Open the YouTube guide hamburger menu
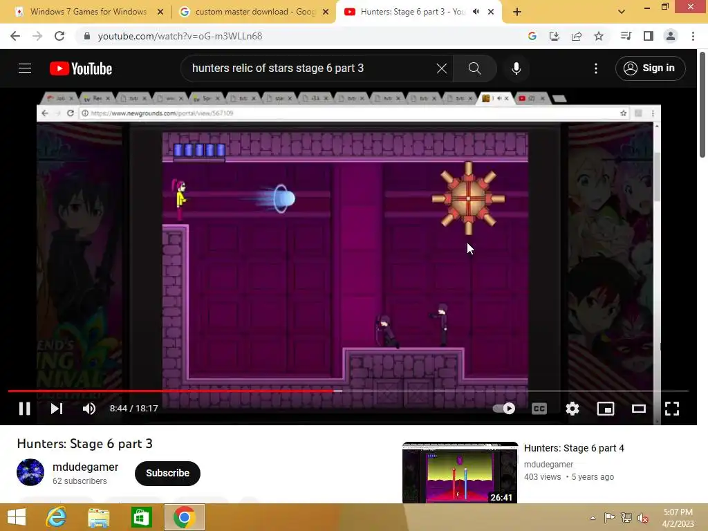708x531 pixels. (25, 68)
